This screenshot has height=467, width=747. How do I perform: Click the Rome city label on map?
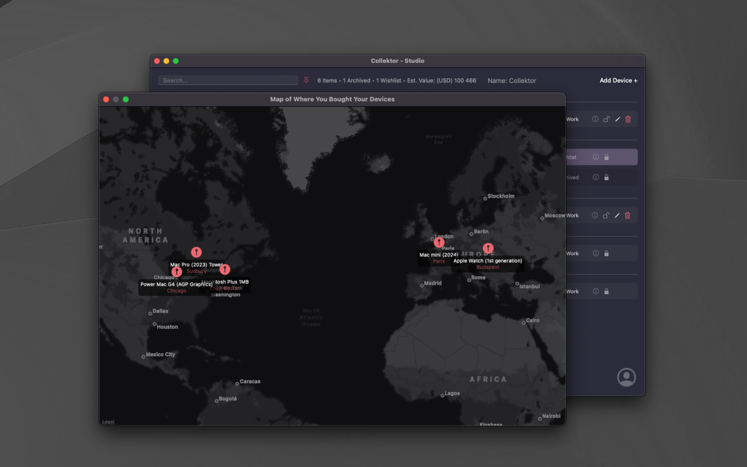[x=478, y=278]
